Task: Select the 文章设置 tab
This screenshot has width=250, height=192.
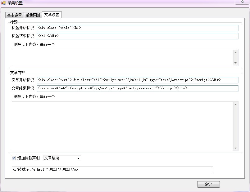Action: coord(52,15)
